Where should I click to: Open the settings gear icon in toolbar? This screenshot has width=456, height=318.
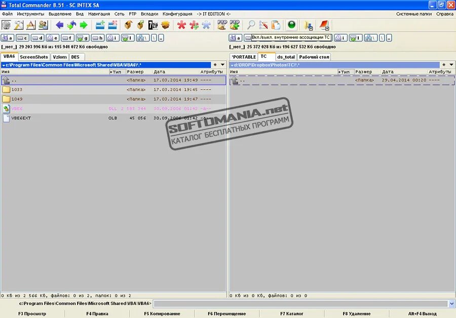(6, 25)
